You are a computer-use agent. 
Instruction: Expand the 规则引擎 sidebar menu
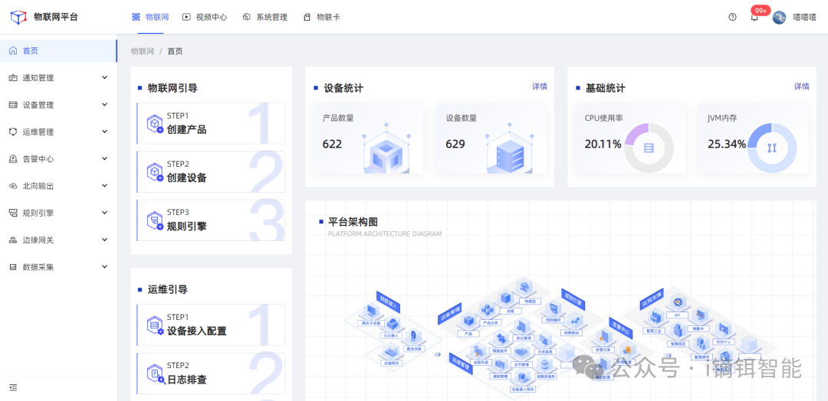click(x=58, y=213)
